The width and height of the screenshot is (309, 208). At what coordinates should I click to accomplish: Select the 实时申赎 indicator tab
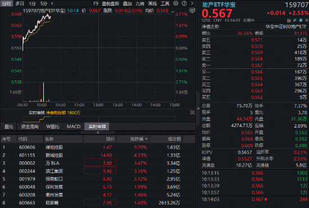click(97, 126)
